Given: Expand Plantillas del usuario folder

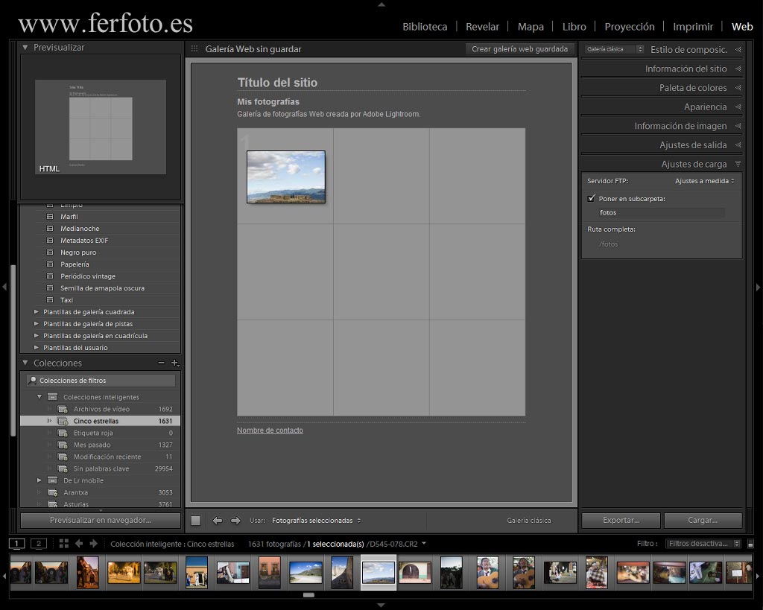Looking at the screenshot, I should click(x=36, y=348).
